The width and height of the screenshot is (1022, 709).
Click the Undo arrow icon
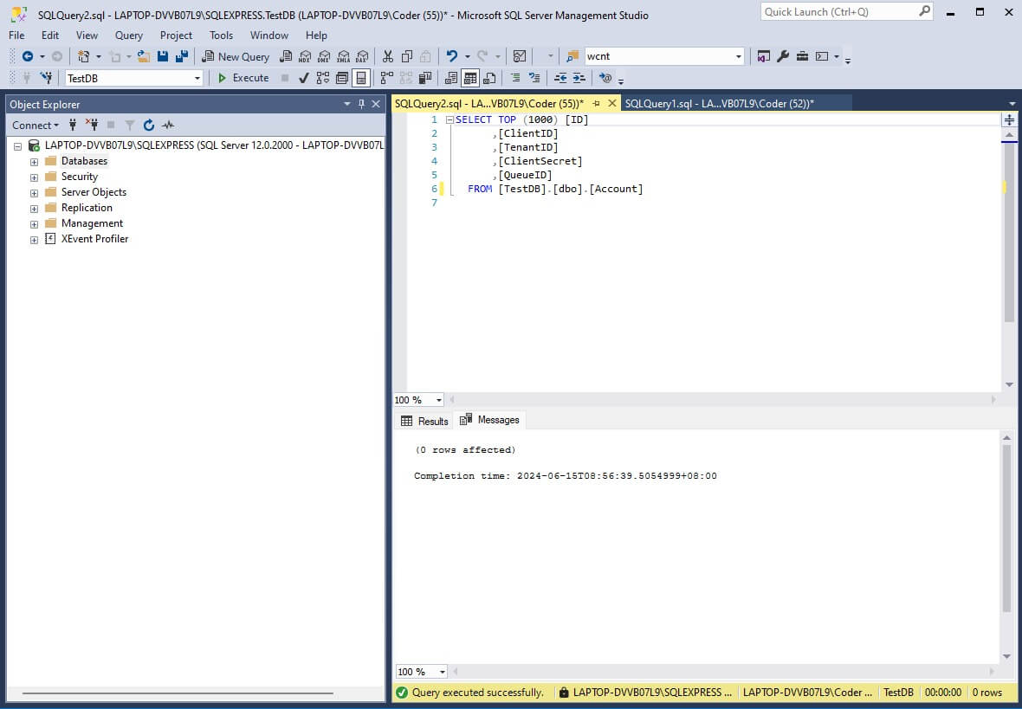click(452, 56)
